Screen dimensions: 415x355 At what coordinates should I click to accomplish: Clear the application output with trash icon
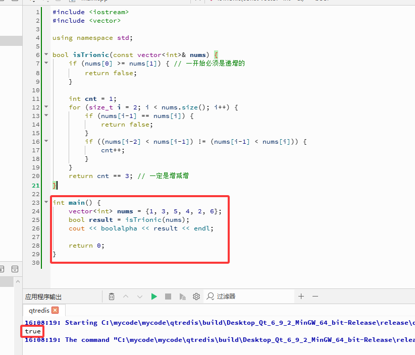click(x=112, y=297)
